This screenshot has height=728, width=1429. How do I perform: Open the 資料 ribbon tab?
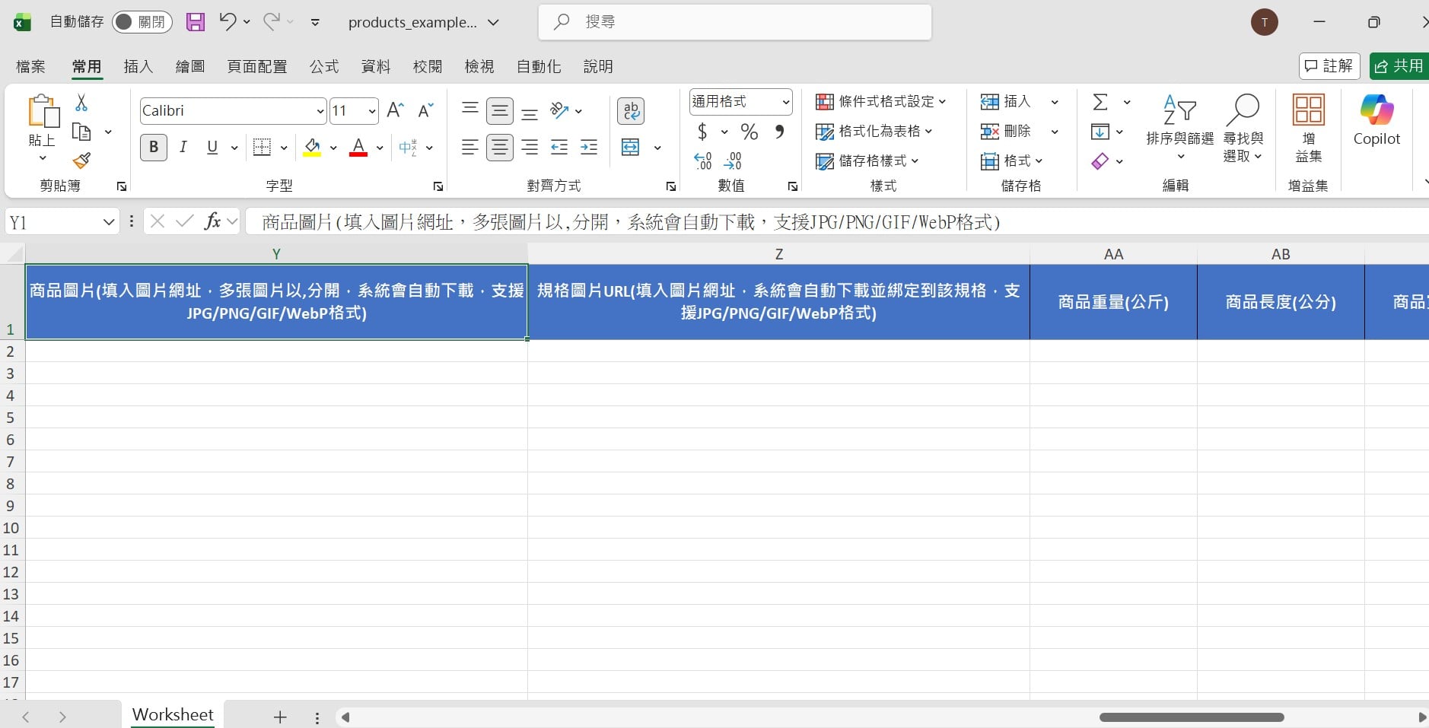tap(376, 67)
